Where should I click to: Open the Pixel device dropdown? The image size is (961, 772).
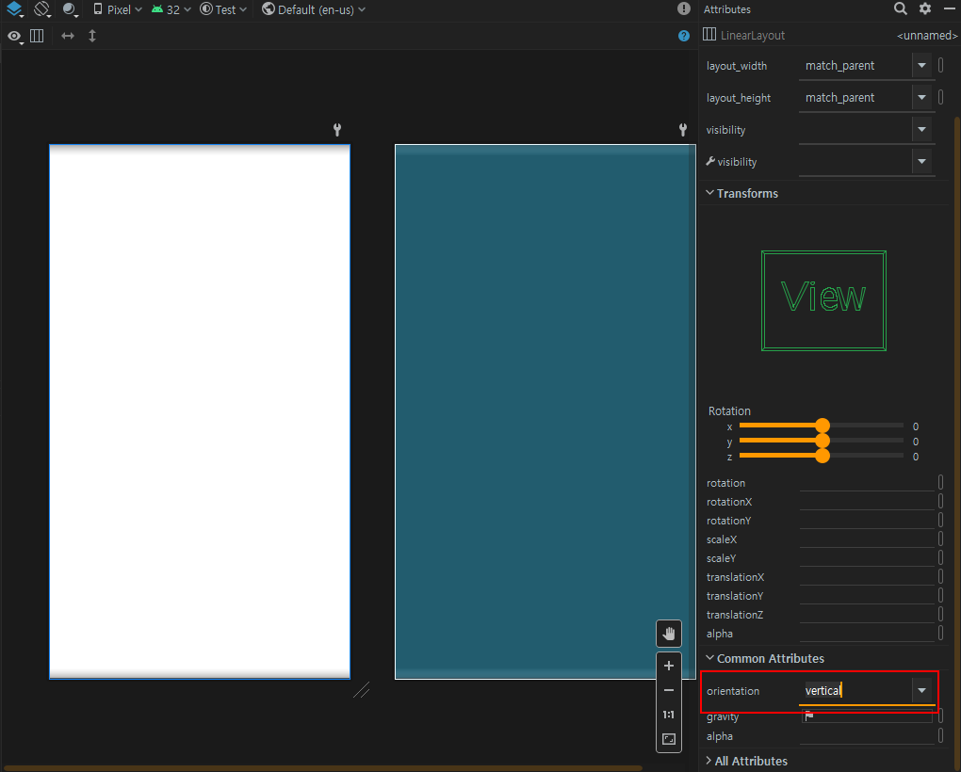pos(117,9)
